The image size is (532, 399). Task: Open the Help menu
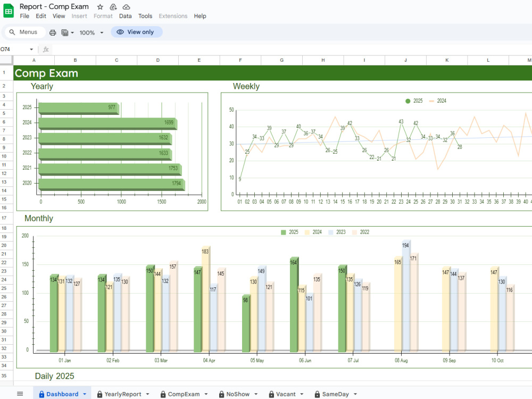point(200,16)
